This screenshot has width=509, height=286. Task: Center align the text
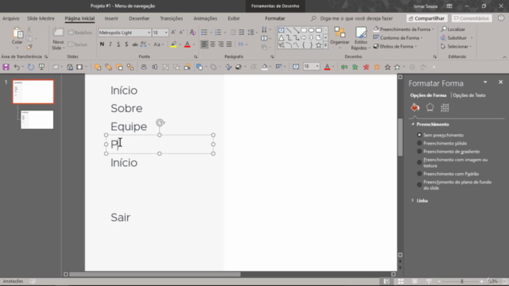[212, 44]
